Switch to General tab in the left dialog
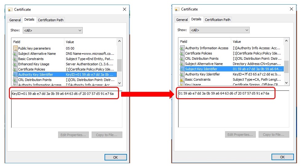Screen dimensions: 301x166 [15, 20]
